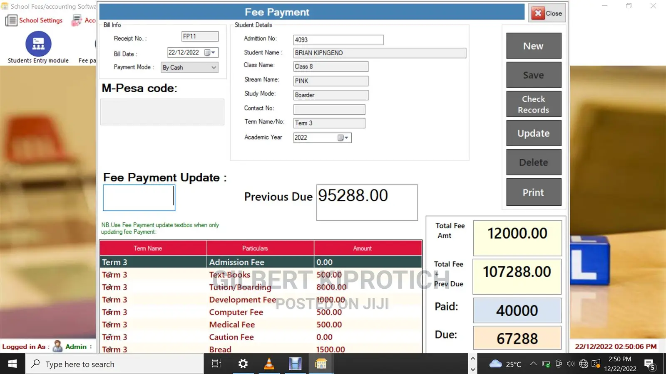Click the Admin user icon
This screenshot has height=374, width=666.
click(57, 346)
